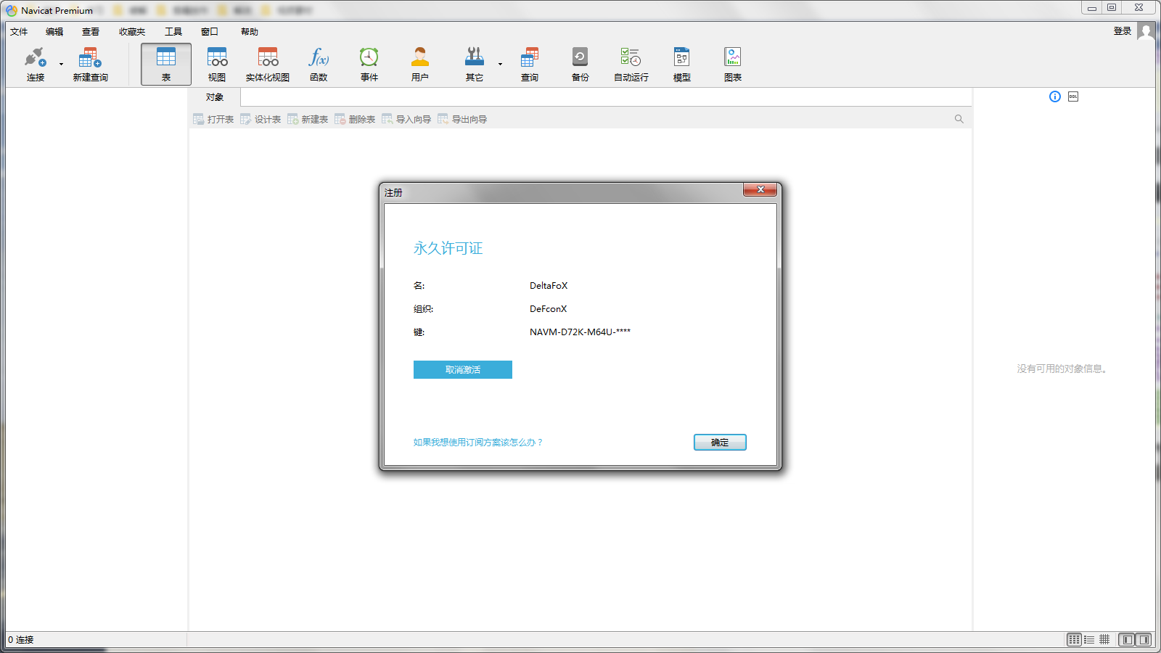Select the Others (其它) tools icon

click(475, 65)
